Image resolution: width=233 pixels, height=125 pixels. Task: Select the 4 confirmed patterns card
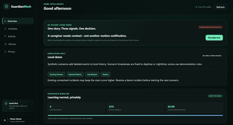coord(76,108)
